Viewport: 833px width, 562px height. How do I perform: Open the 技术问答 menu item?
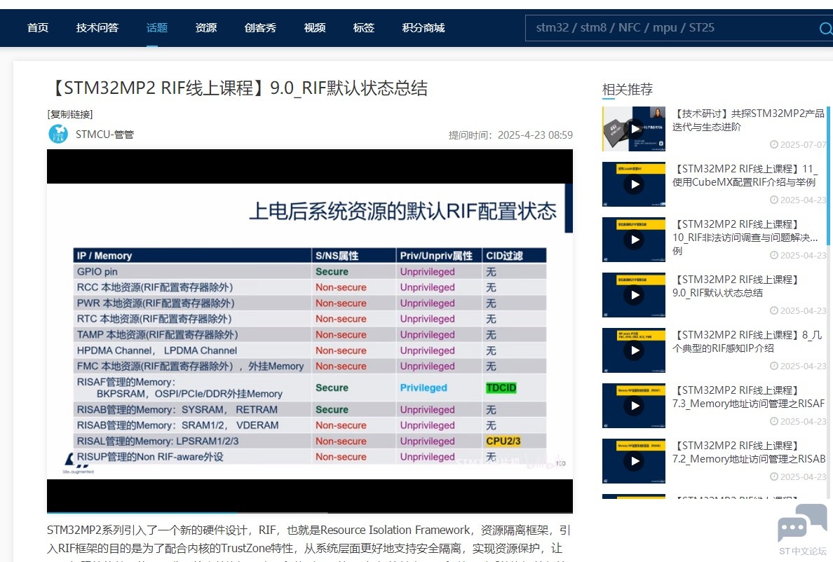(x=97, y=27)
